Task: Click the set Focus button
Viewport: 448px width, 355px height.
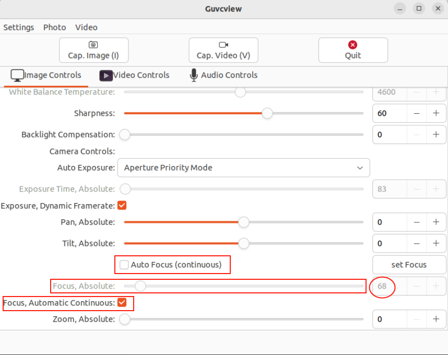Action: (409, 265)
